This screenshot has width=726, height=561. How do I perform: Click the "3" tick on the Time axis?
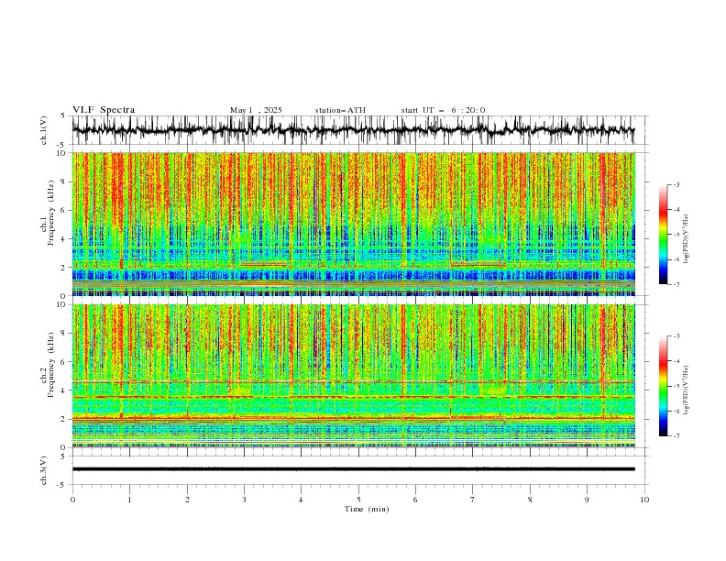coord(244,500)
